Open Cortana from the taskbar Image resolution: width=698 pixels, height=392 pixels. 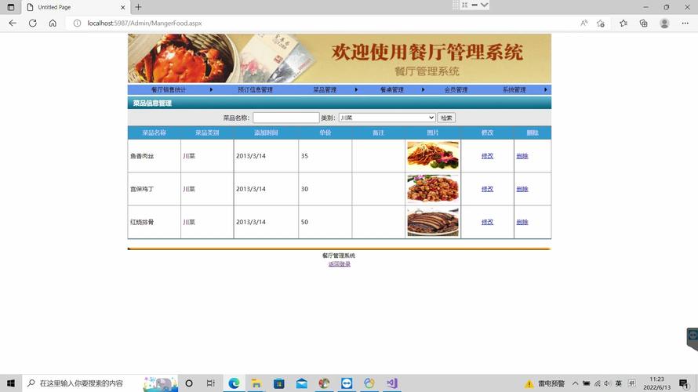[189, 383]
